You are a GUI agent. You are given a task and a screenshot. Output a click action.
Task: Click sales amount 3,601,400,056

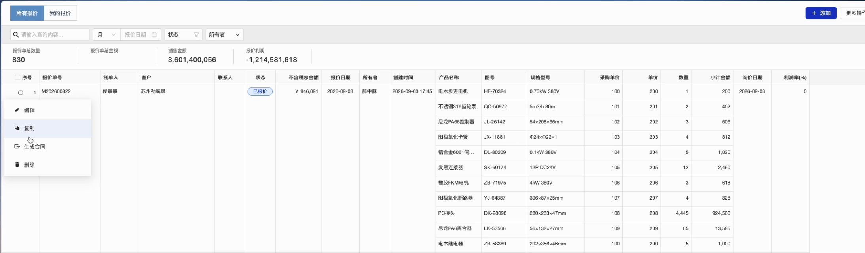192,60
